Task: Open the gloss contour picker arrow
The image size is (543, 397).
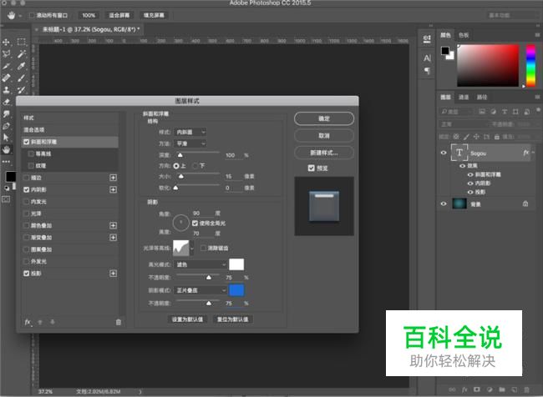Action: coord(192,249)
